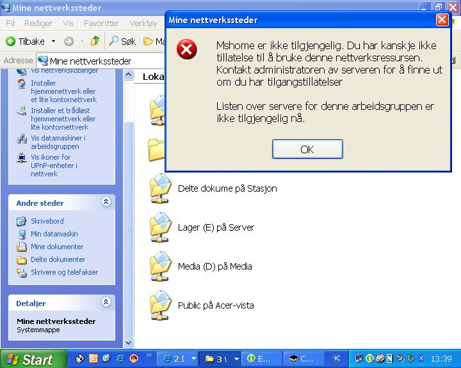This screenshot has height=368, width=461.
Task: Click network folder icon for Lager (E)
Action: pyautogui.click(x=160, y=227)
